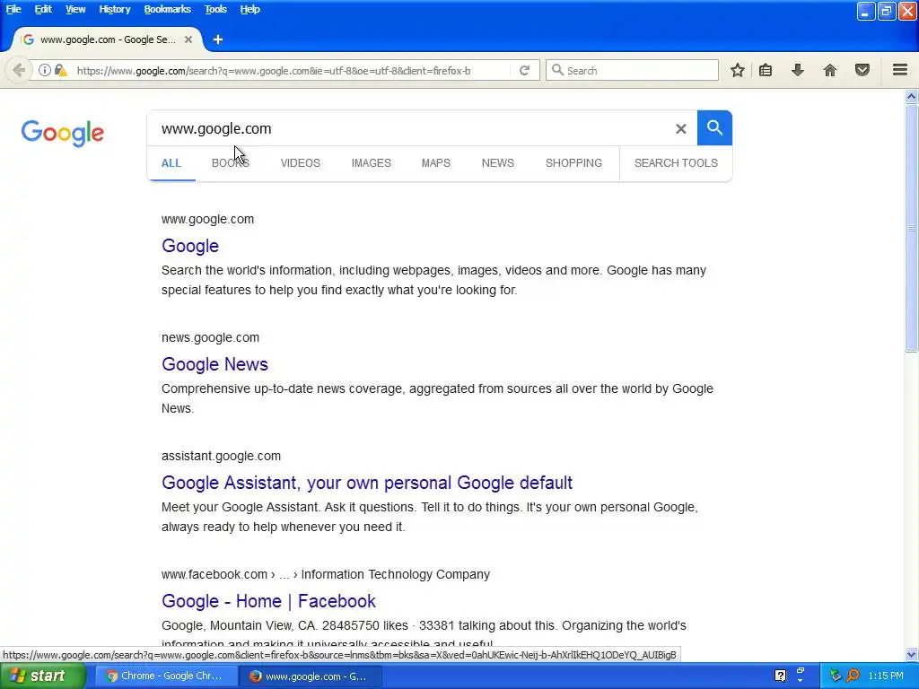The width and height of the screenshot is (919, 689).
Task: Open the Google result link
Action: coord(190,246)
